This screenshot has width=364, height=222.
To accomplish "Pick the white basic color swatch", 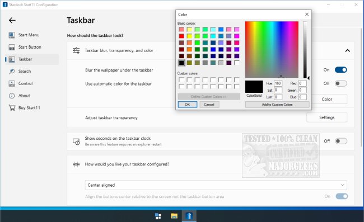I will pos(236,63).
